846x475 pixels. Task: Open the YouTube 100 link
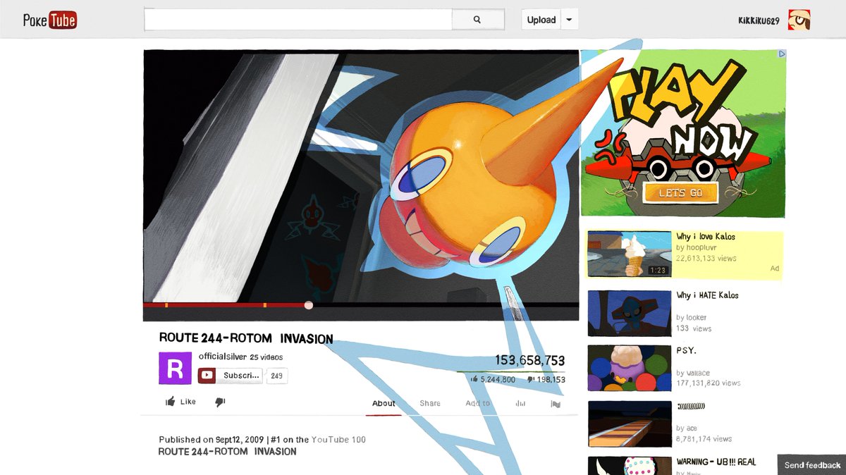[x=338, y=440]
